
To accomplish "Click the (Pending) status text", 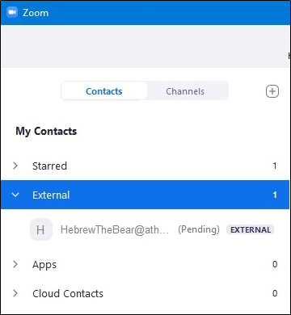I will coord(199,229).
